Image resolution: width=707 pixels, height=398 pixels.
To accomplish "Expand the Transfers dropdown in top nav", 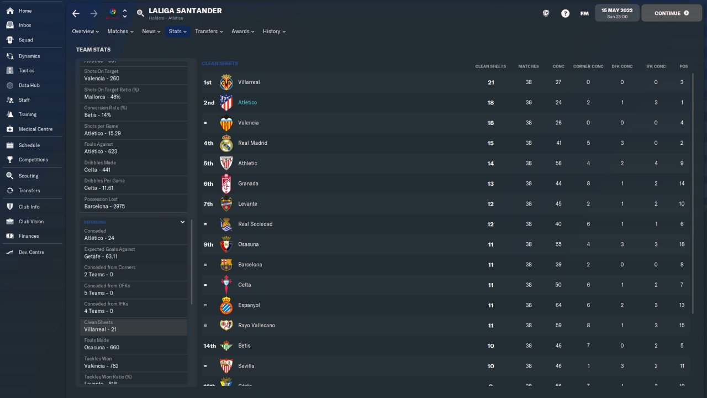I will point(209,32).
